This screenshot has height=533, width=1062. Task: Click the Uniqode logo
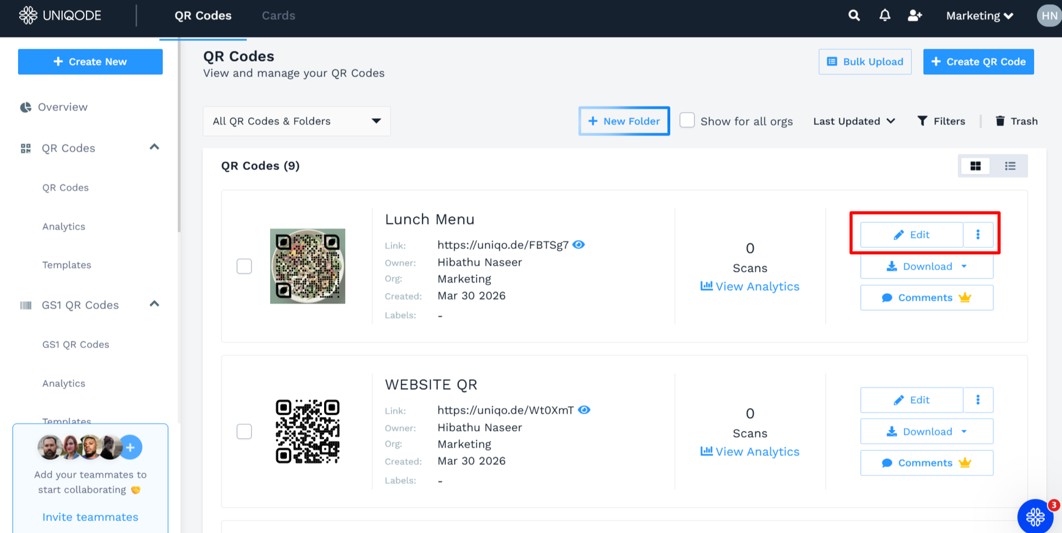(60, 16)
